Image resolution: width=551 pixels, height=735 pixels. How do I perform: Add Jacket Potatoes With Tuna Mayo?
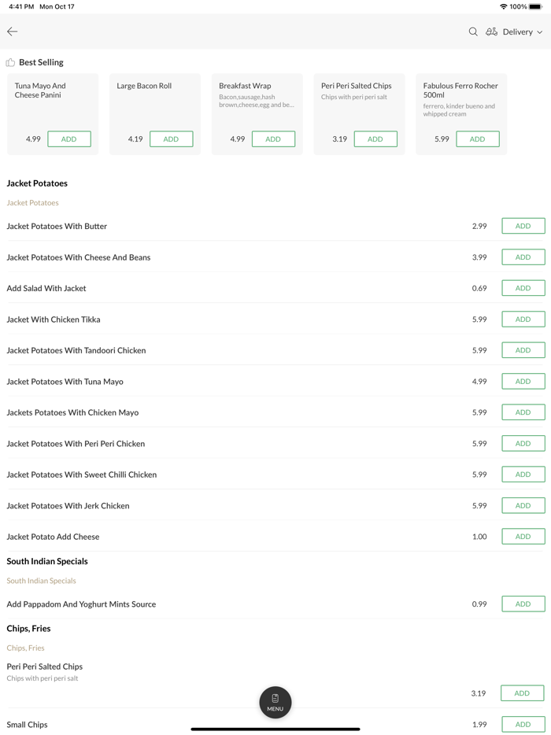pos(523,381)
